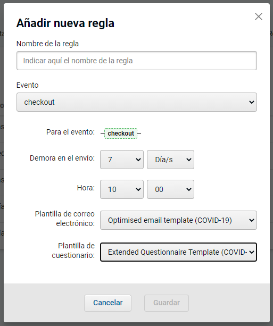Click the green checkout event tag

tap(121, 133)
